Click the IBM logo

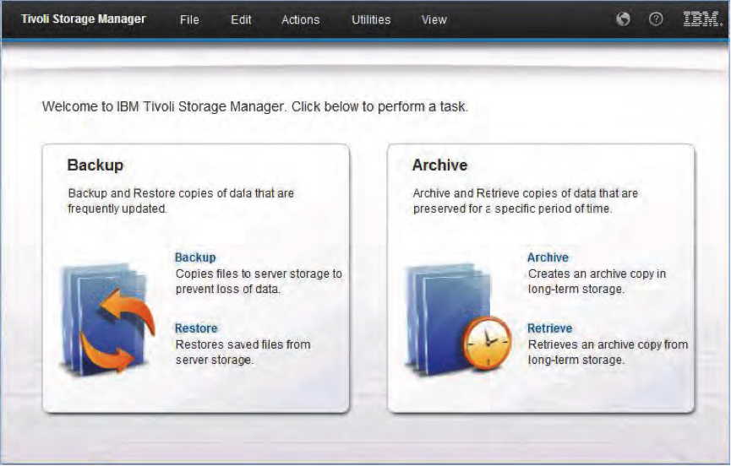point(702,19)
